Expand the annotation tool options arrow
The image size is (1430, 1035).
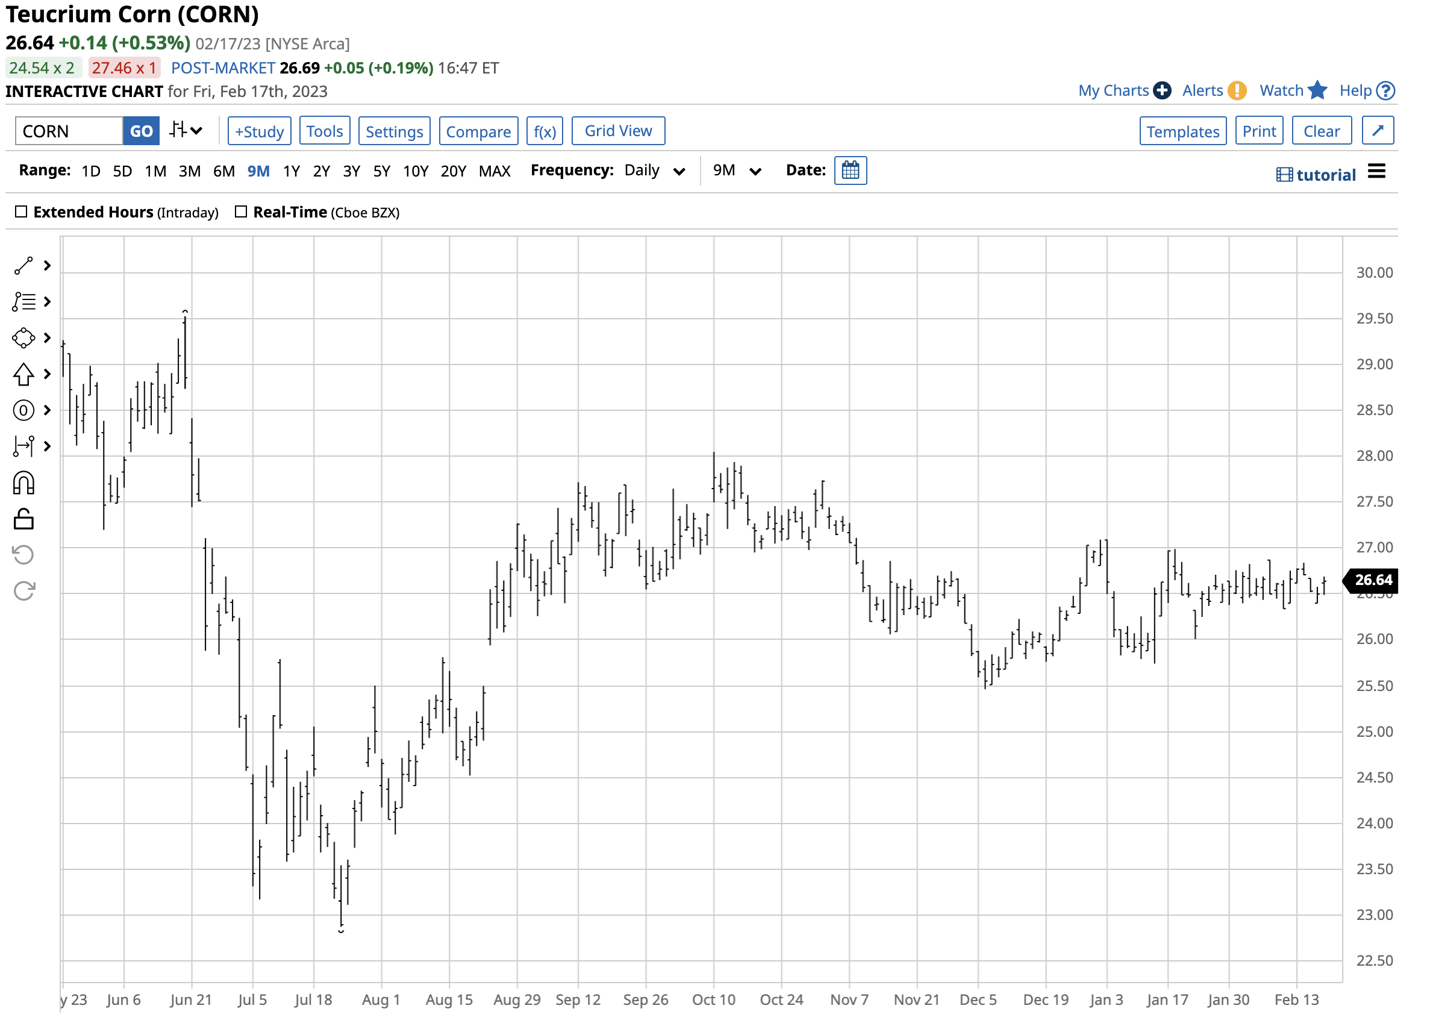click(x=48, y=411)
